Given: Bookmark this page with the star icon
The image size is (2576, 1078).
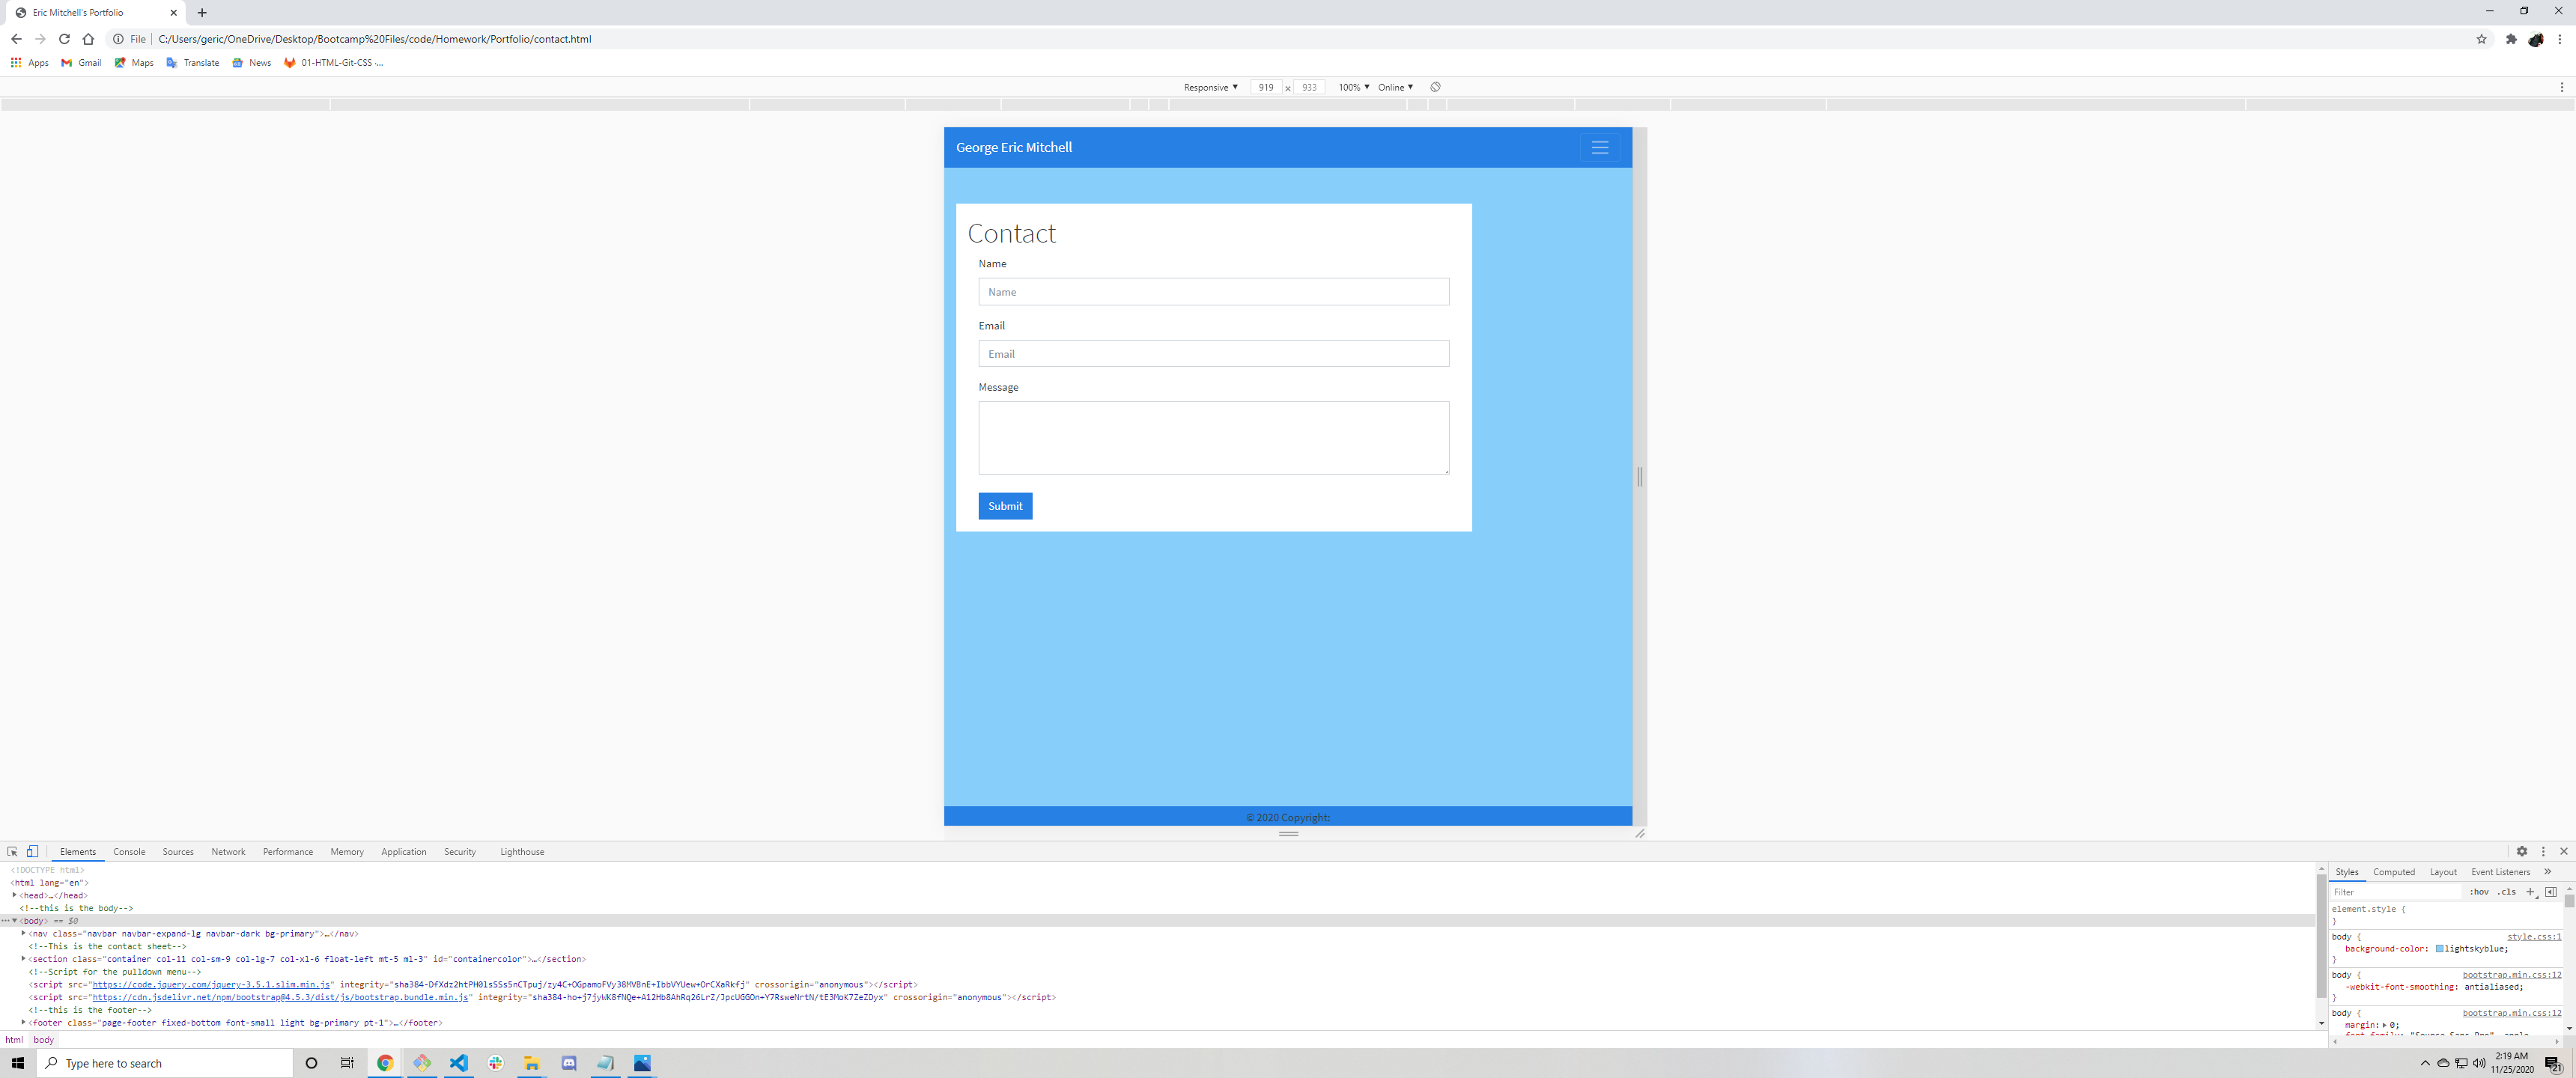Looking at the screenshot, I should (2481, 39).
